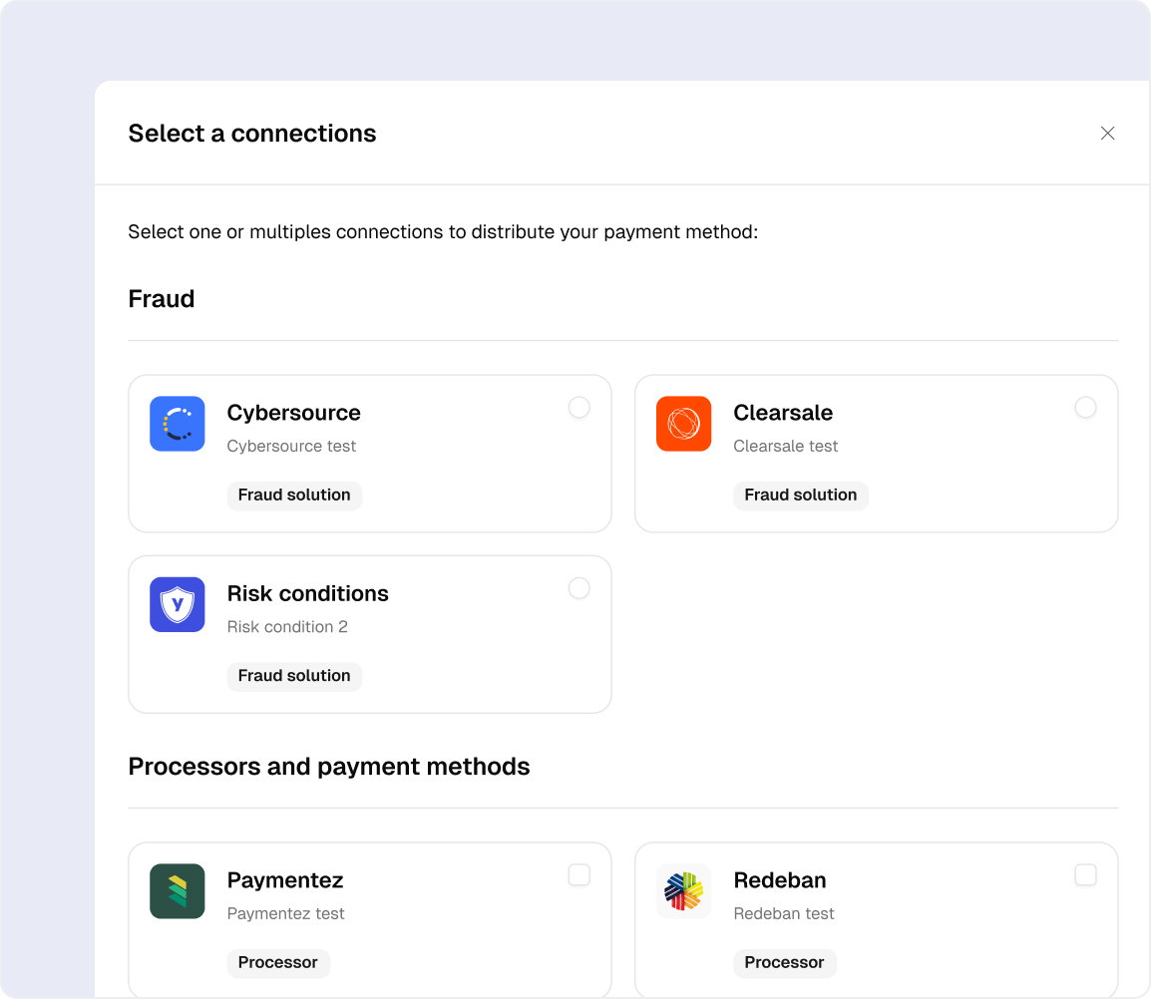1151x999 pixels.
Task: Click the Processor tag on Paymentez card
Action: pos(278,963)
